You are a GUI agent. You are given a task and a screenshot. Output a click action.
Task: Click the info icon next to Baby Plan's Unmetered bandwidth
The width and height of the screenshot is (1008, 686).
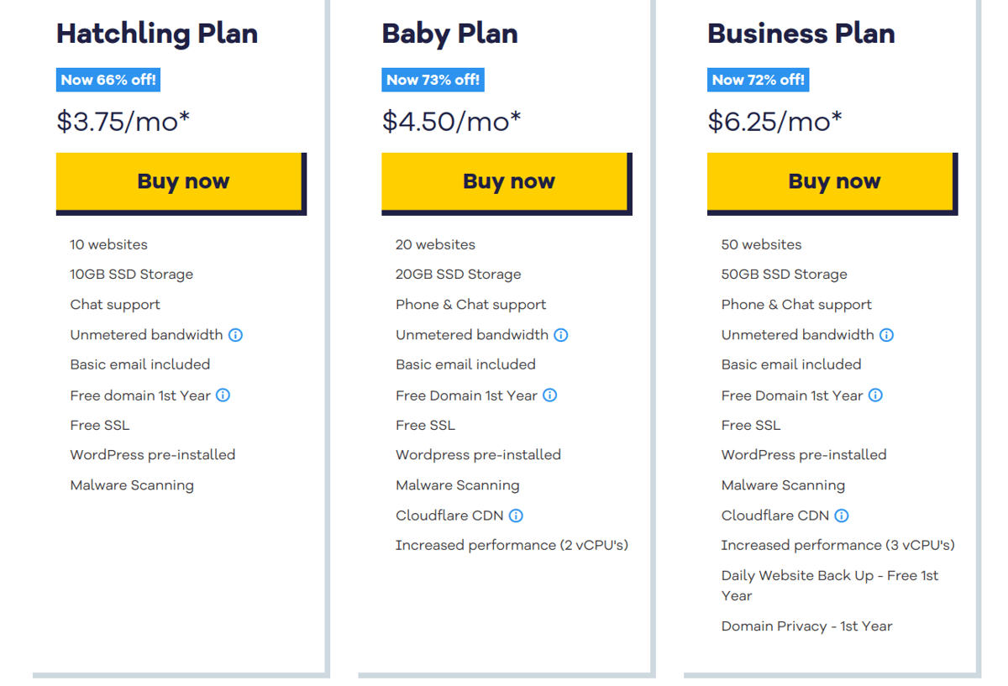tap(561, 334)
